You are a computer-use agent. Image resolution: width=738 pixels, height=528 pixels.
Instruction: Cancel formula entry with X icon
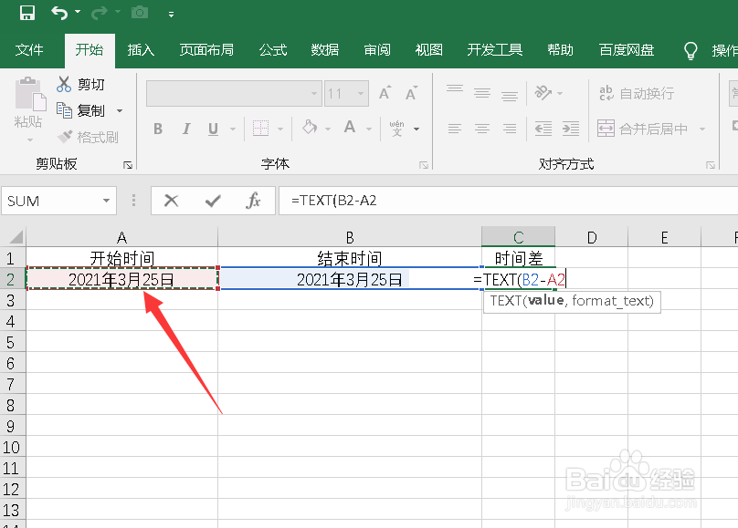point(172,201)
